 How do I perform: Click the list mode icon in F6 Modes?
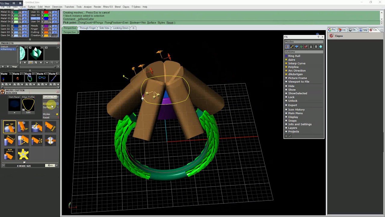pos(287,47)
